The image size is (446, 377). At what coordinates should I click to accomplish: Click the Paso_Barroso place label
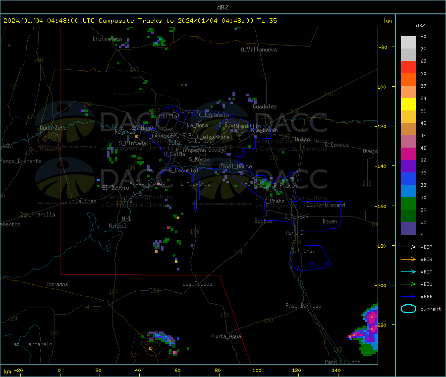[x=303, y=306]
